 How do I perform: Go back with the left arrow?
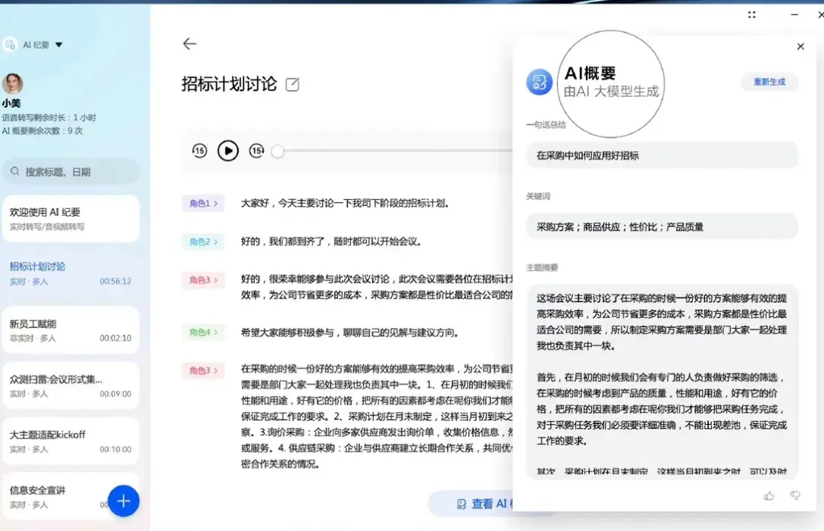189,44
